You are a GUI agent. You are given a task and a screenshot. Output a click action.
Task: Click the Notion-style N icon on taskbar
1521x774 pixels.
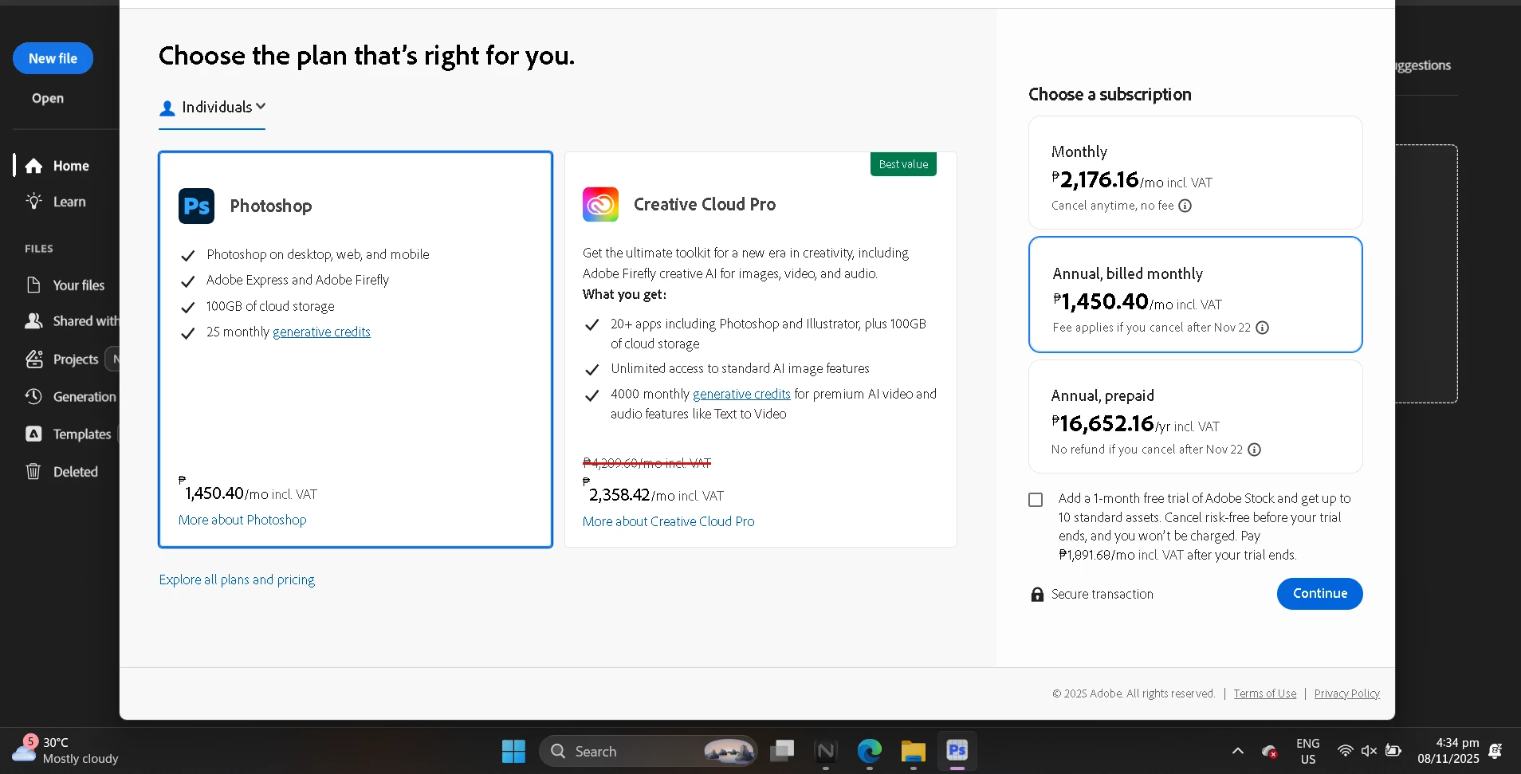[825, 751]
